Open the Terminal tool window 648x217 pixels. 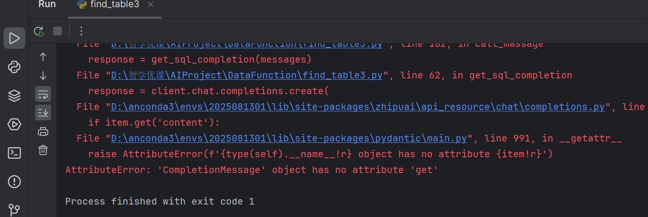tap(14, 153)
